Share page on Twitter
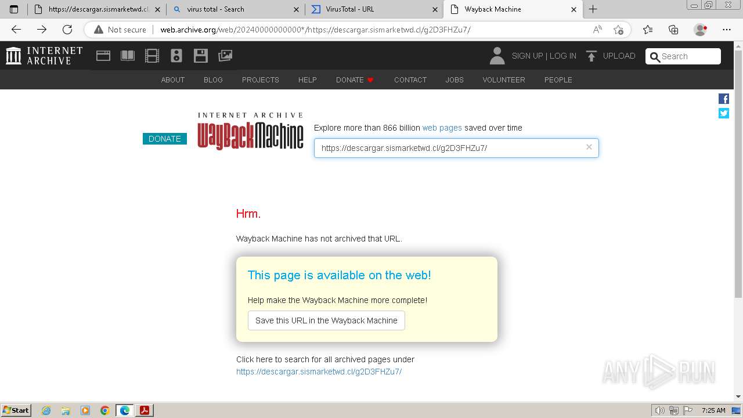 724,113
